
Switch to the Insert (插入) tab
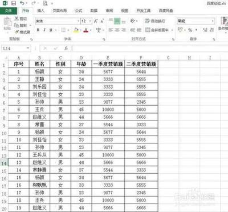[x=40, y=10]
